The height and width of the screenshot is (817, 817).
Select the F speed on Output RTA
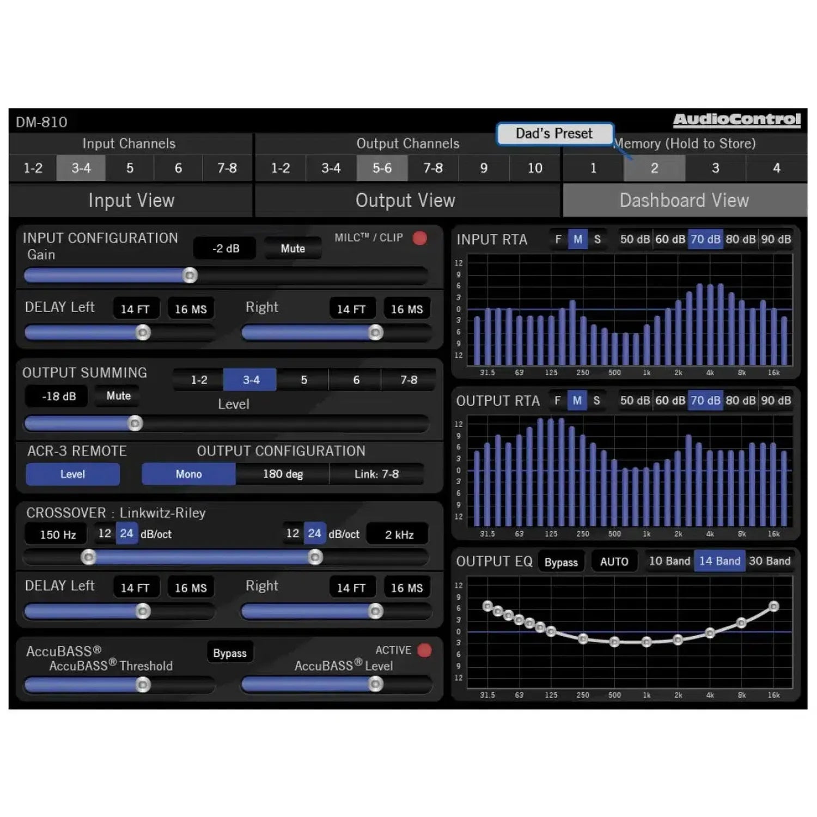(x=557, y=400)
